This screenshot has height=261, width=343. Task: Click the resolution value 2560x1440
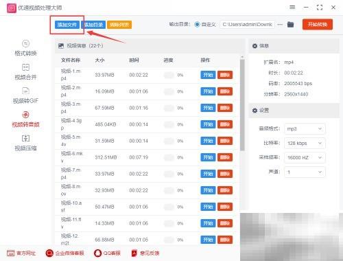point(296,94)
